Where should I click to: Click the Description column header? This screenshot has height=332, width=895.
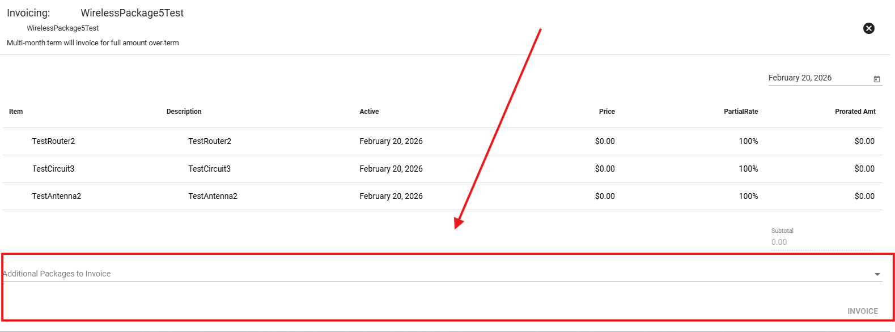click(184, 112)
